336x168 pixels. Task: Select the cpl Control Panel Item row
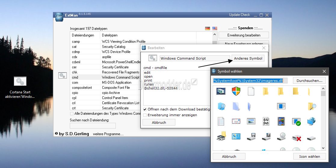(105, 98)
